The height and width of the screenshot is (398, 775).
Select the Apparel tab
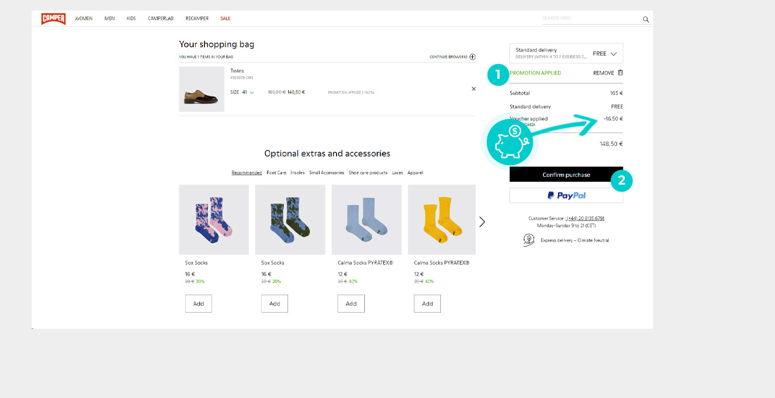pos(415,173)
